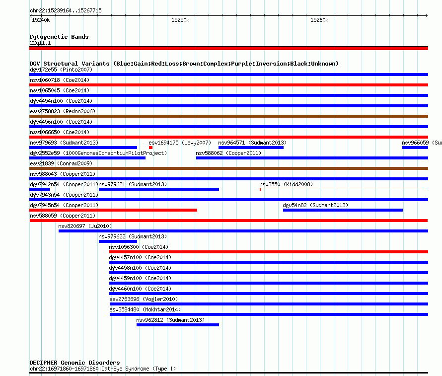Click nsv1066650 (Coe2014) label

[x=60, y=132]
